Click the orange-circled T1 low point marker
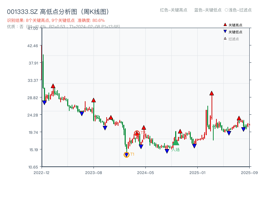Image resolution: width=277 pixels, height=208 pixels. [x=126, y=155]
